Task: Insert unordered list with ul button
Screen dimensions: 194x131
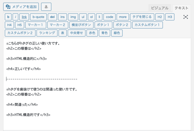Action: tap(83, 17)
